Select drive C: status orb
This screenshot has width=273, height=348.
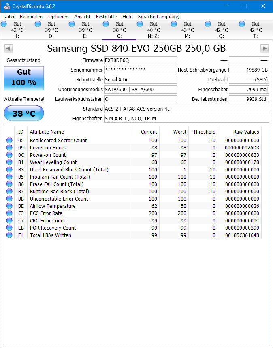click(x=106, y=24)
